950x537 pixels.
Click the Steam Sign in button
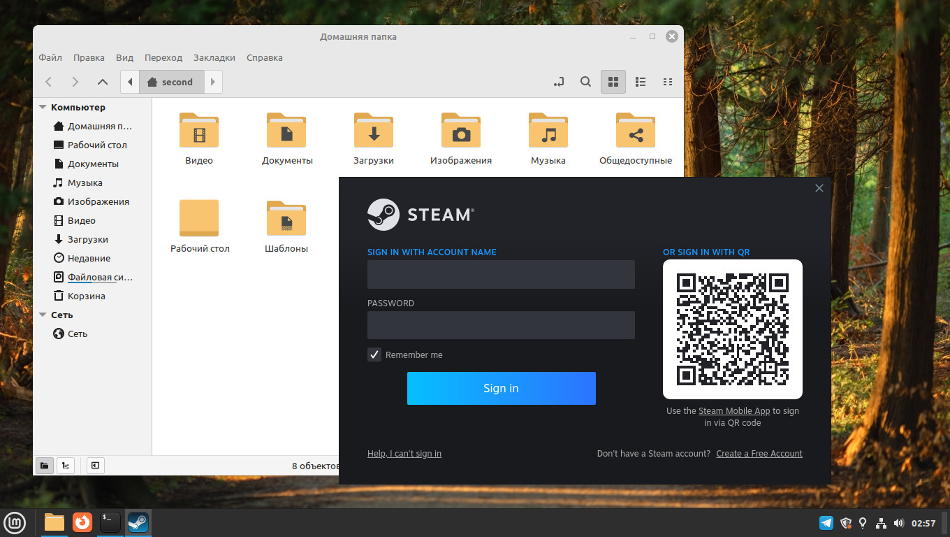[x=502, y=388]
